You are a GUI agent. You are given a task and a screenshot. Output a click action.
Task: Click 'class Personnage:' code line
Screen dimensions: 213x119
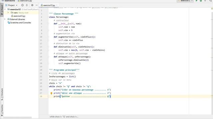coord(59,17)
